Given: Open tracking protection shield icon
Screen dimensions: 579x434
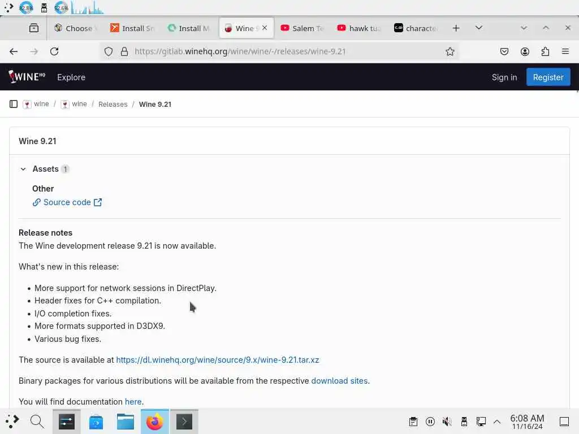Looking at the screenshot, I should [108, 51].
